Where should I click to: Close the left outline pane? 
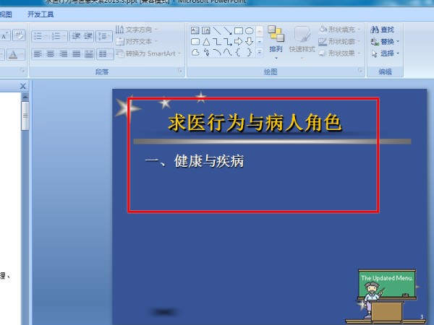click(23, 86)
